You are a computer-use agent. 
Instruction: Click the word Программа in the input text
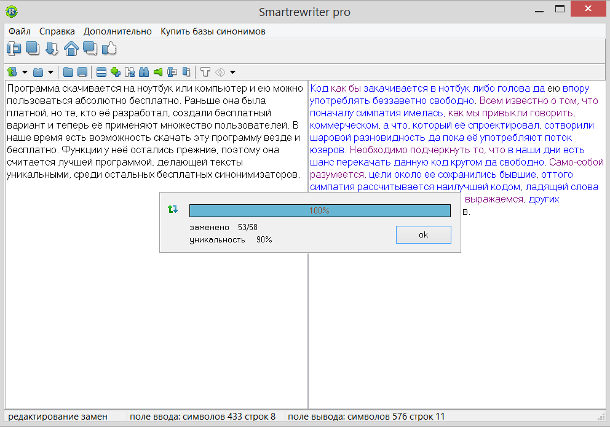(x=33, y=89)
